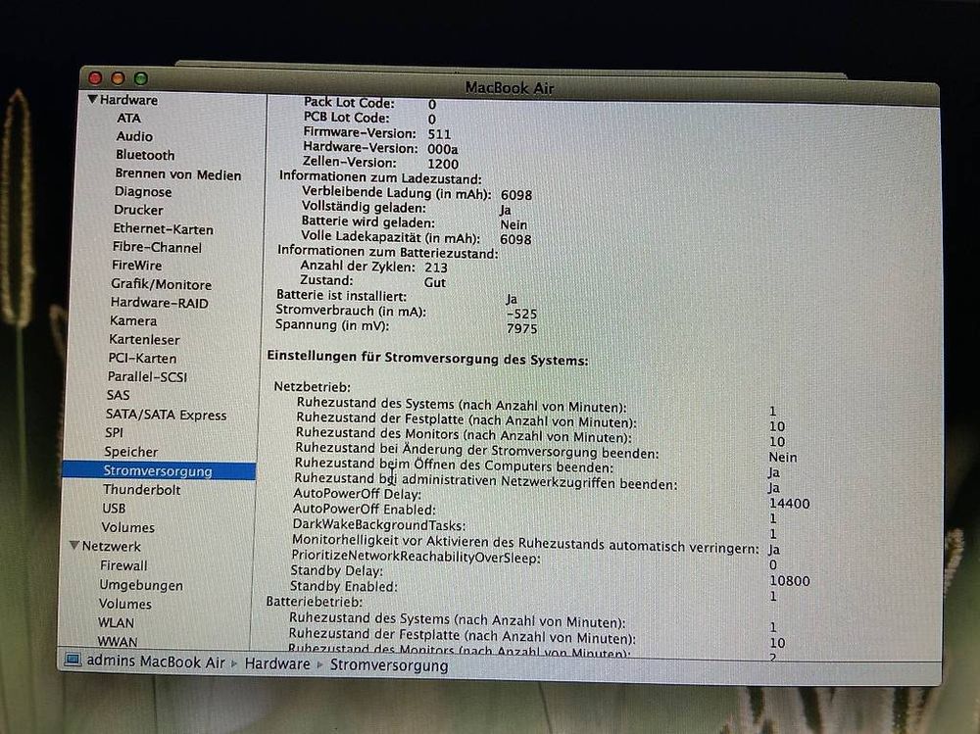
Task: Click 'Anzahl der Zyklen' value 213
Action: tap(436, 268)
